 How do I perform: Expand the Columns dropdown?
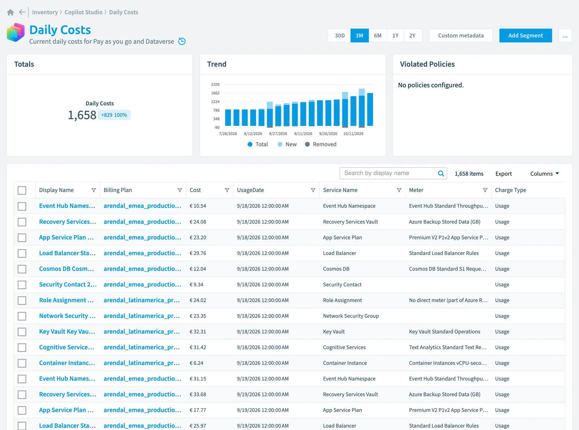545,174
